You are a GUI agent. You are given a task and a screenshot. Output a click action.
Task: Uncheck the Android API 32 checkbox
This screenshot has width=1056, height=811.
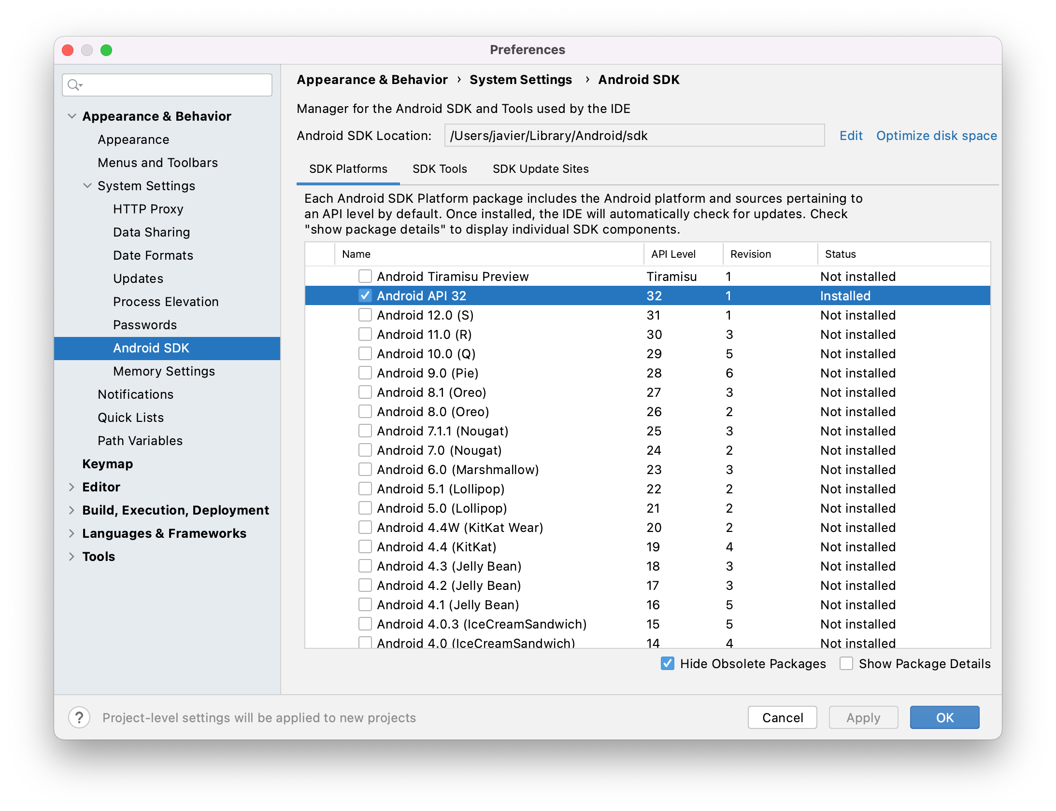tap(365, 295)
